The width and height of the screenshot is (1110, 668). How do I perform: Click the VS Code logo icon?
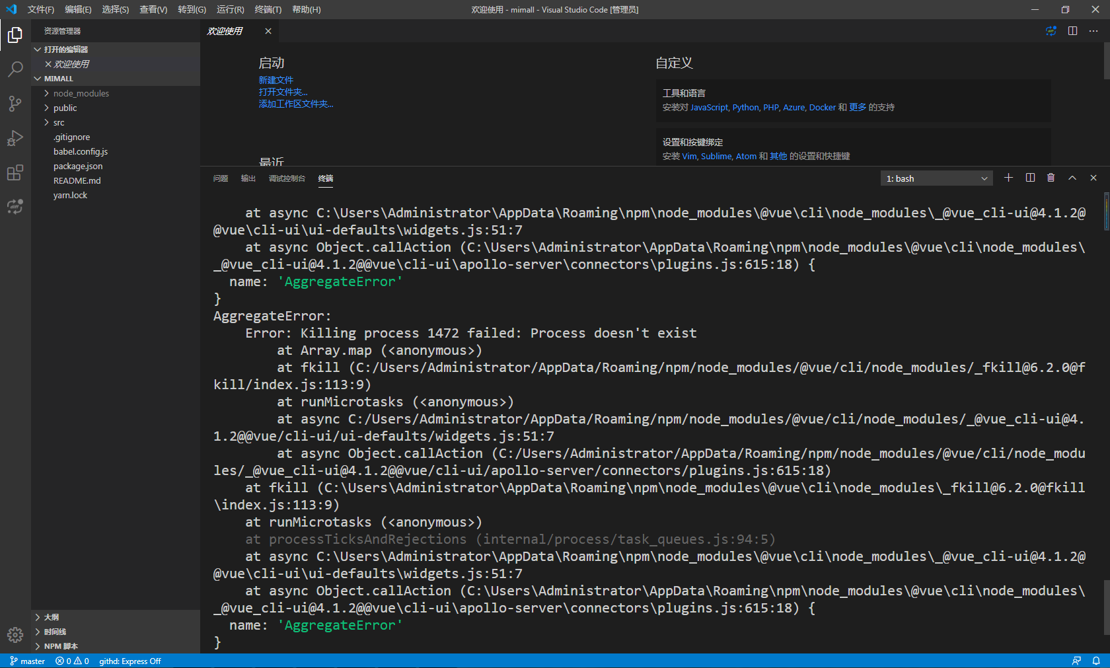point(11,9)
